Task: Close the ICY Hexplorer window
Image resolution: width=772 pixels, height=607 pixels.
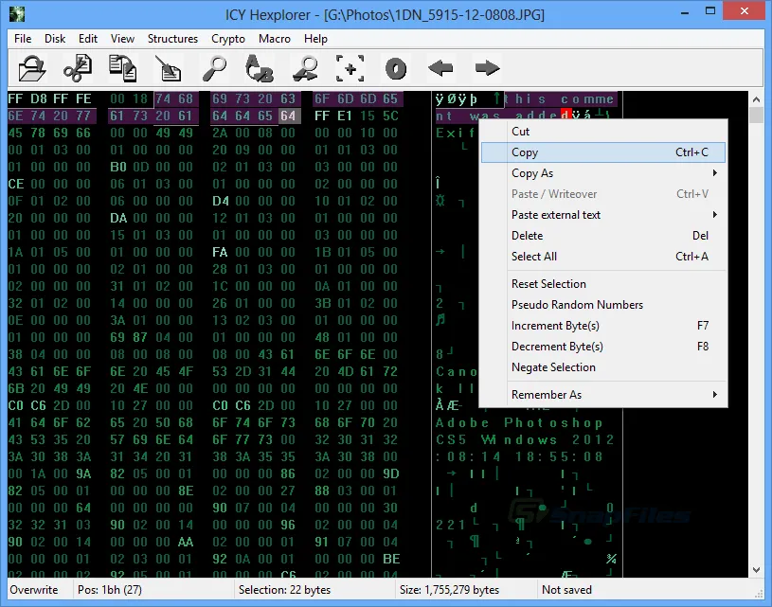Action: coord(744,11)
